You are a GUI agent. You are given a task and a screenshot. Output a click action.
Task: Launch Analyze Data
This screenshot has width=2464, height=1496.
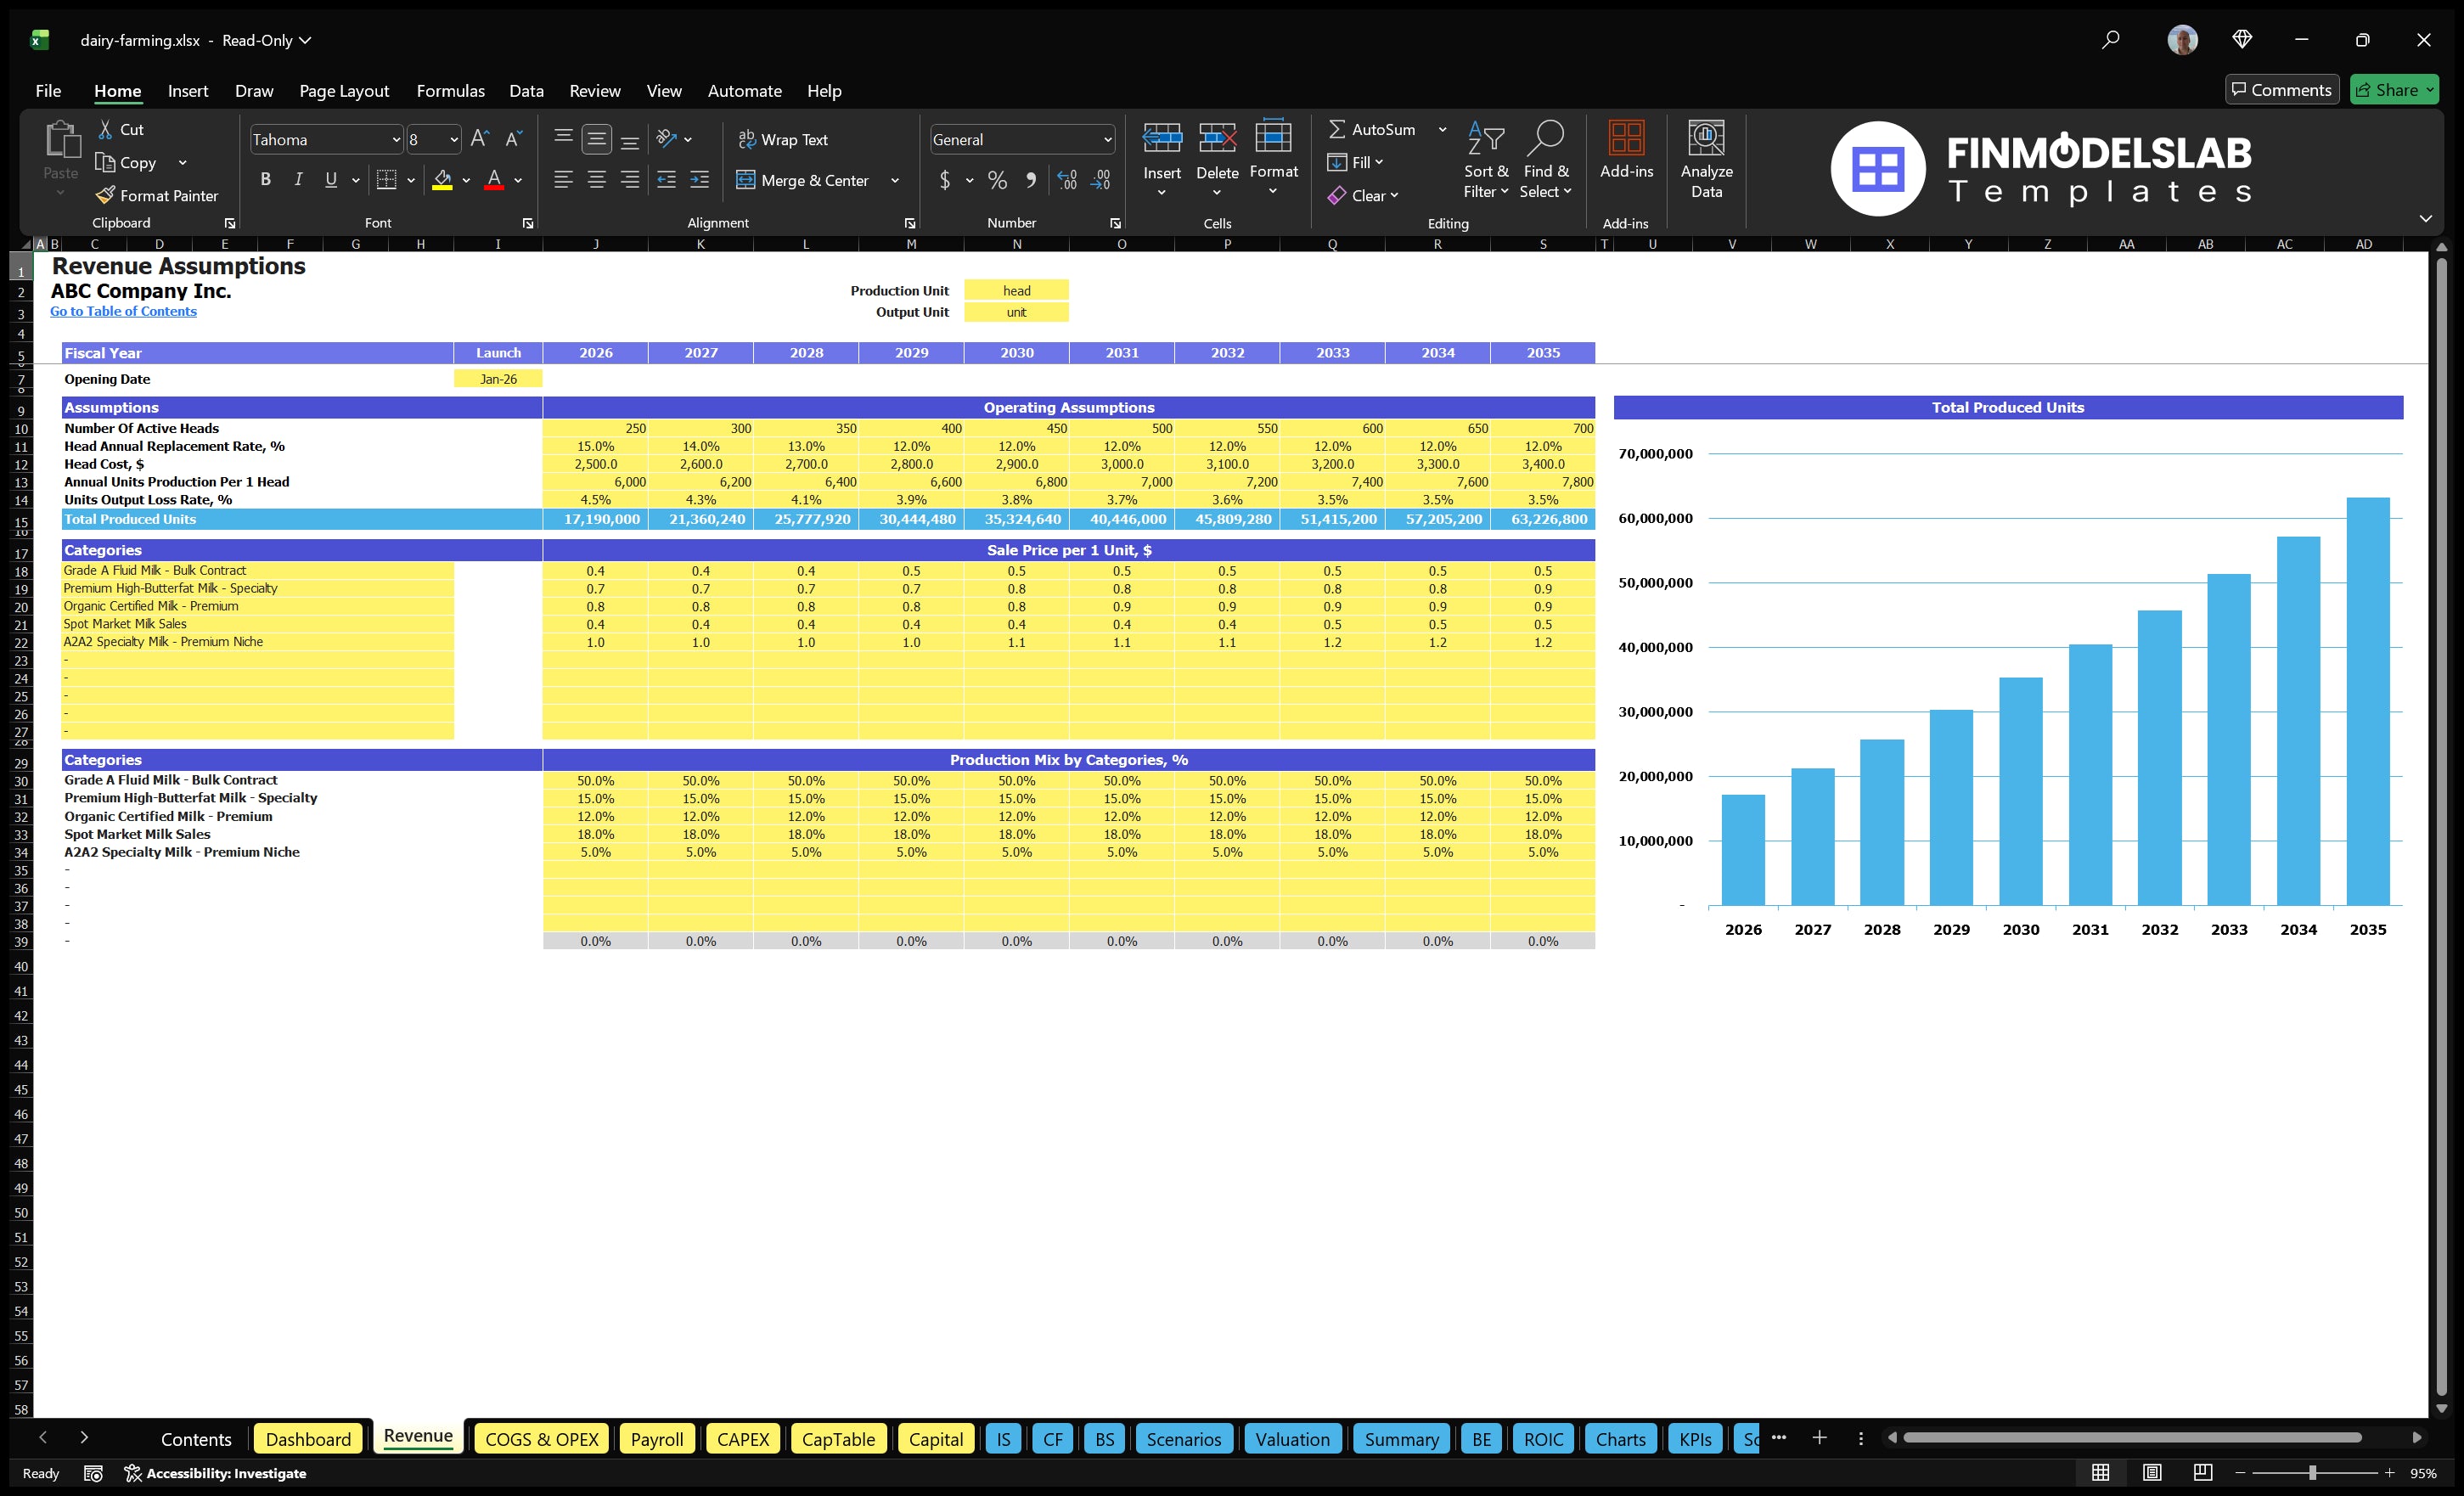[x=1707, y=160]
